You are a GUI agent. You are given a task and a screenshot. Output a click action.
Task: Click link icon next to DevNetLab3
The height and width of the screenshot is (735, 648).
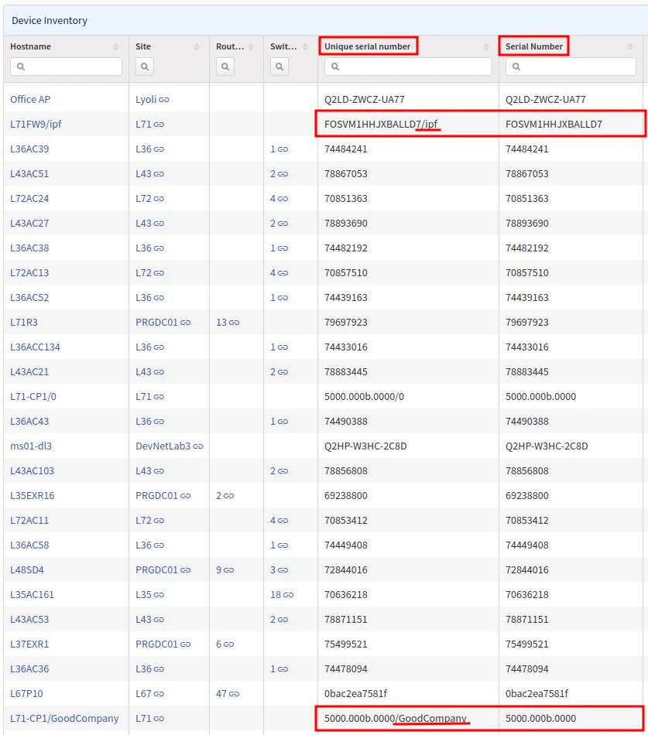click(x=198, y=446)
